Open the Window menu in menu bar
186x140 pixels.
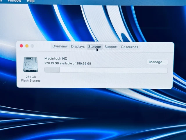tap(14, 1)
